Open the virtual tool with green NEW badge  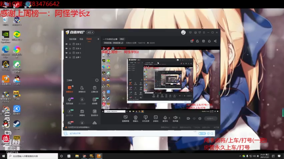(69, 113)
